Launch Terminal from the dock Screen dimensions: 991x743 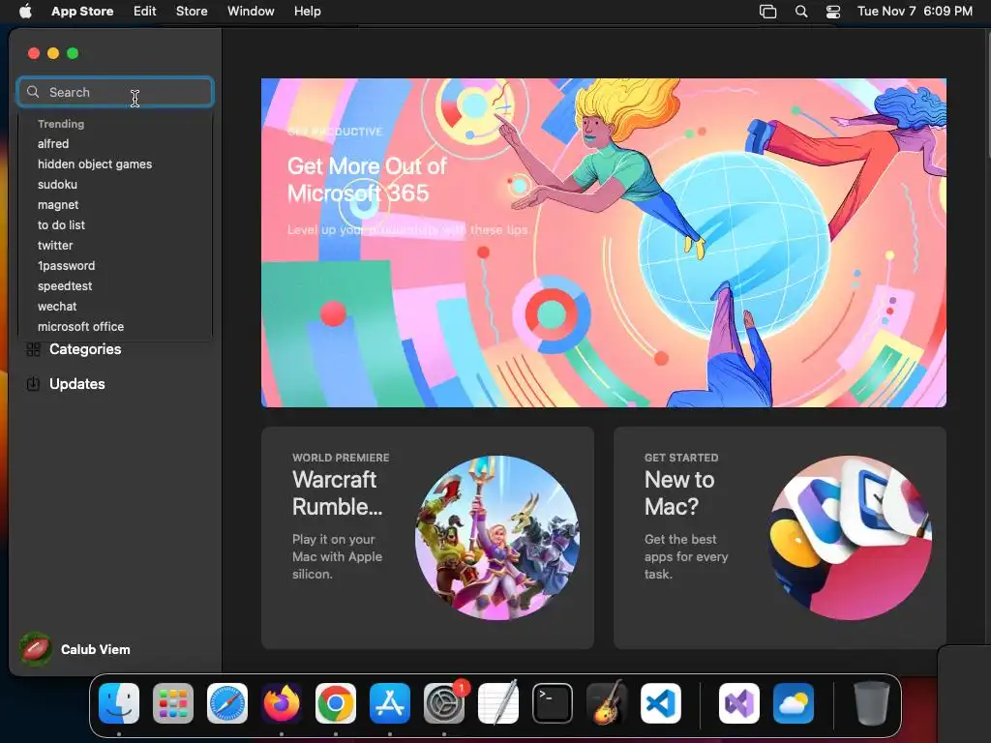(x=553, y=703)
